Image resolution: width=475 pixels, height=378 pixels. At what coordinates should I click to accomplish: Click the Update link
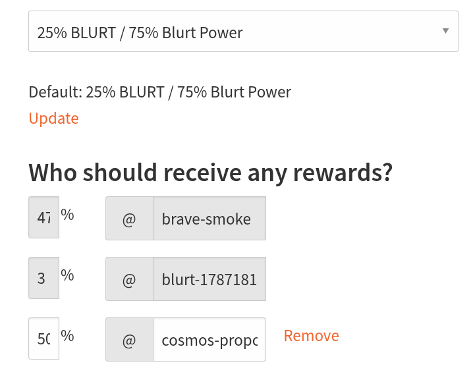[x=53, y=119]
